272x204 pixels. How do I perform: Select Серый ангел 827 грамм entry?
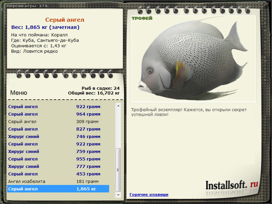(x=58, y=129)
